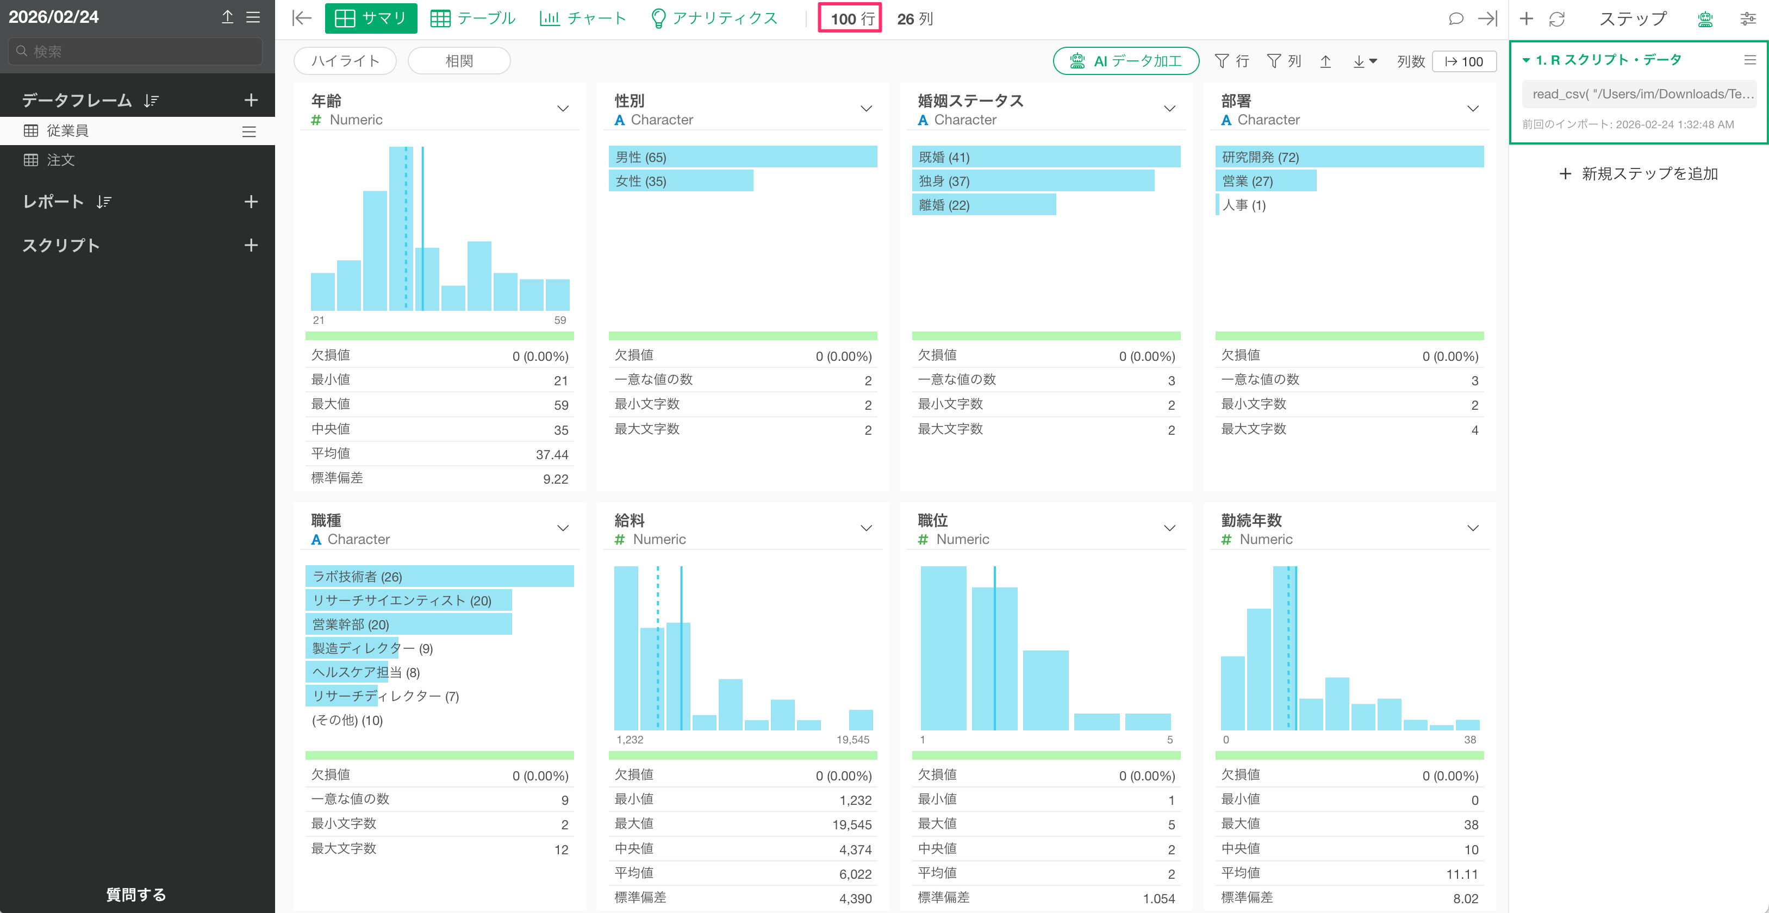Click the 検索 search field
The height and width of the screenshot is (913, 1769).
point(136,52)
